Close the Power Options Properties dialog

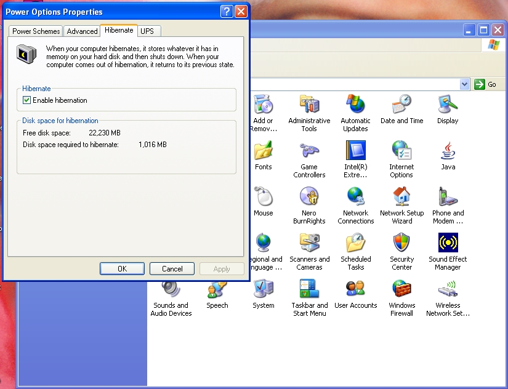241,12
